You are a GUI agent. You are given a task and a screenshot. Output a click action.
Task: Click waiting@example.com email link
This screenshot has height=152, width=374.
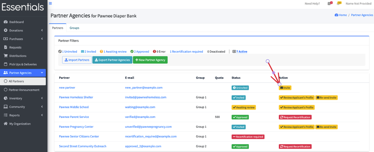(x=140, y=107)
